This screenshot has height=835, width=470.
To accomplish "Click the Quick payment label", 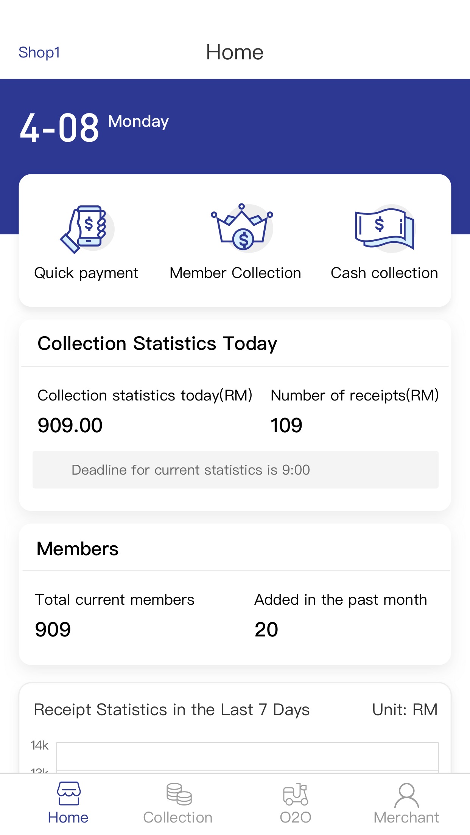I will coord(86,273).
